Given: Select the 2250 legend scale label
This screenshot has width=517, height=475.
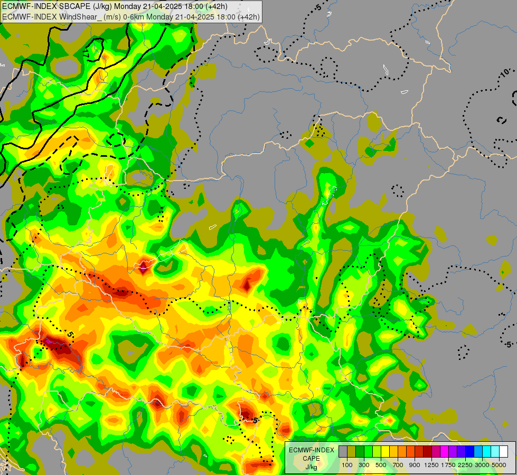Looking at the screenshot, I should point(465,465).
